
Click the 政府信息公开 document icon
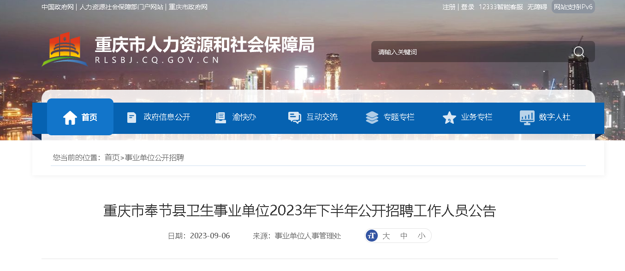pyautogui.click(x=131, y=117)
